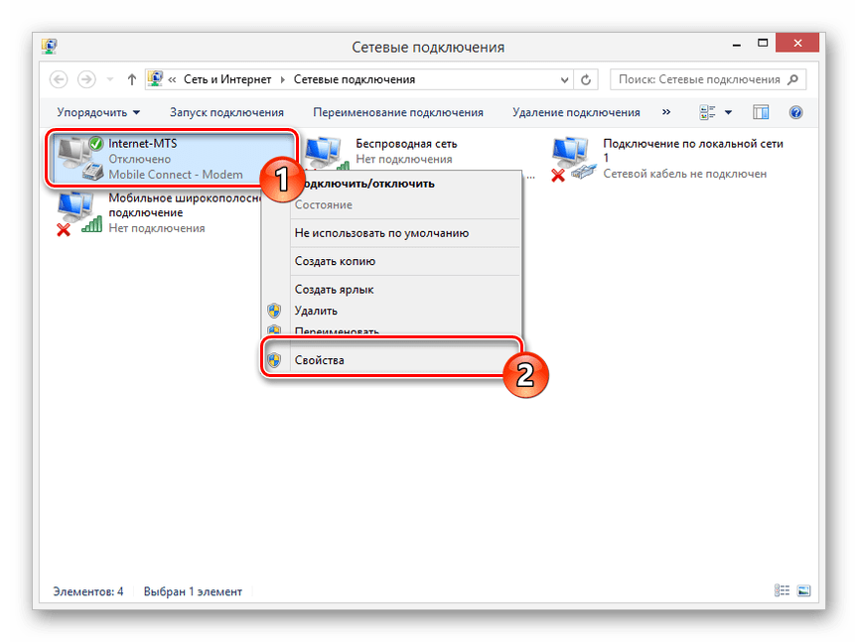Image resolution: width=858 pixels, height=642 pixels.
Task: Navigate to Сеть и Интернет breadcrumb
Action: (227, 79)
